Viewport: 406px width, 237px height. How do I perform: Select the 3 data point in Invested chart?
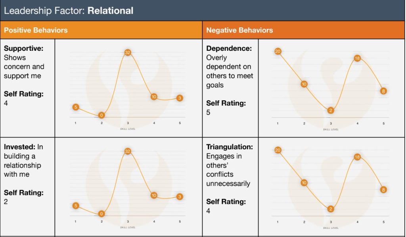pyautogui.click(x=180, y=197)
